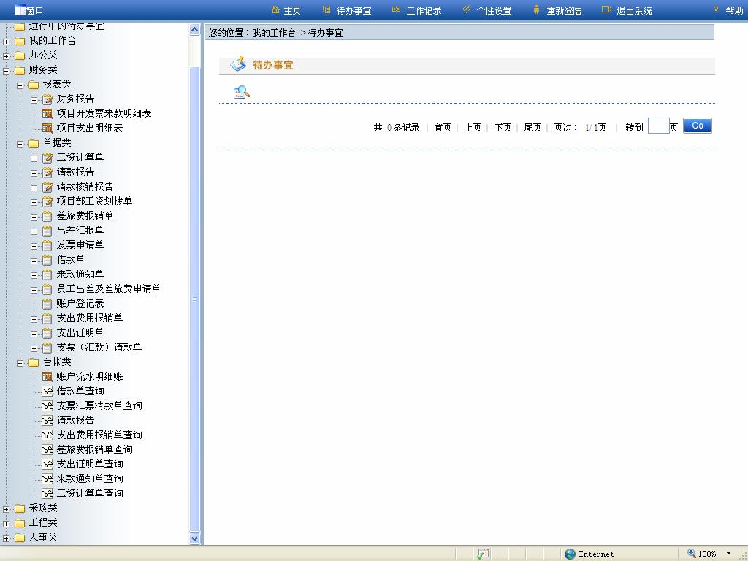748x561 pixels.
Task: Click the sidebar scroll down arrow
Action: (194, 538)
